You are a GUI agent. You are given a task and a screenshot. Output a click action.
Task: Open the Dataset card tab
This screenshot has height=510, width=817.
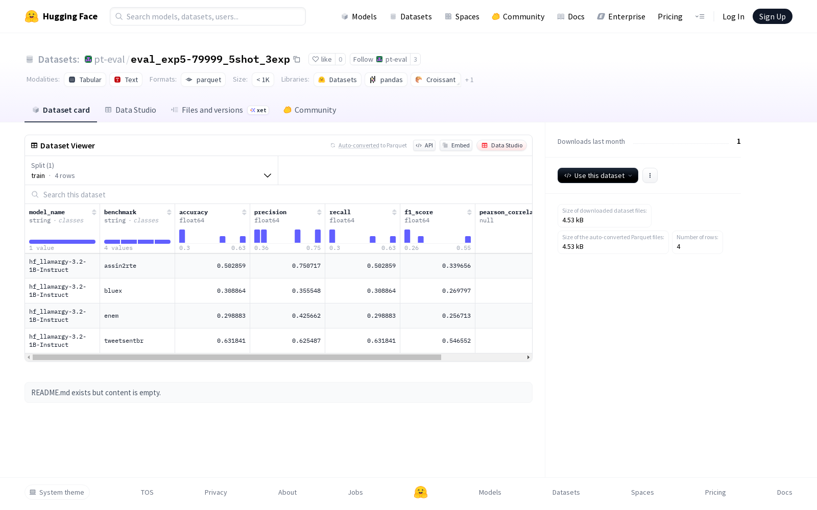click(x=61, y=110)
